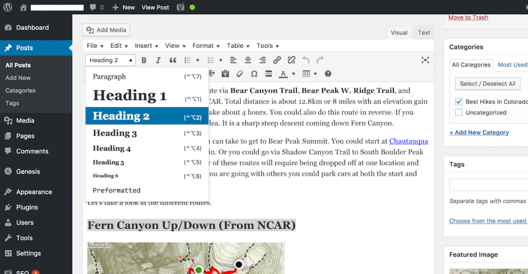Viewport: 528px width, 274px height.
Task: Follow the Chautauqua link in the post
Action: coord(408,141)
